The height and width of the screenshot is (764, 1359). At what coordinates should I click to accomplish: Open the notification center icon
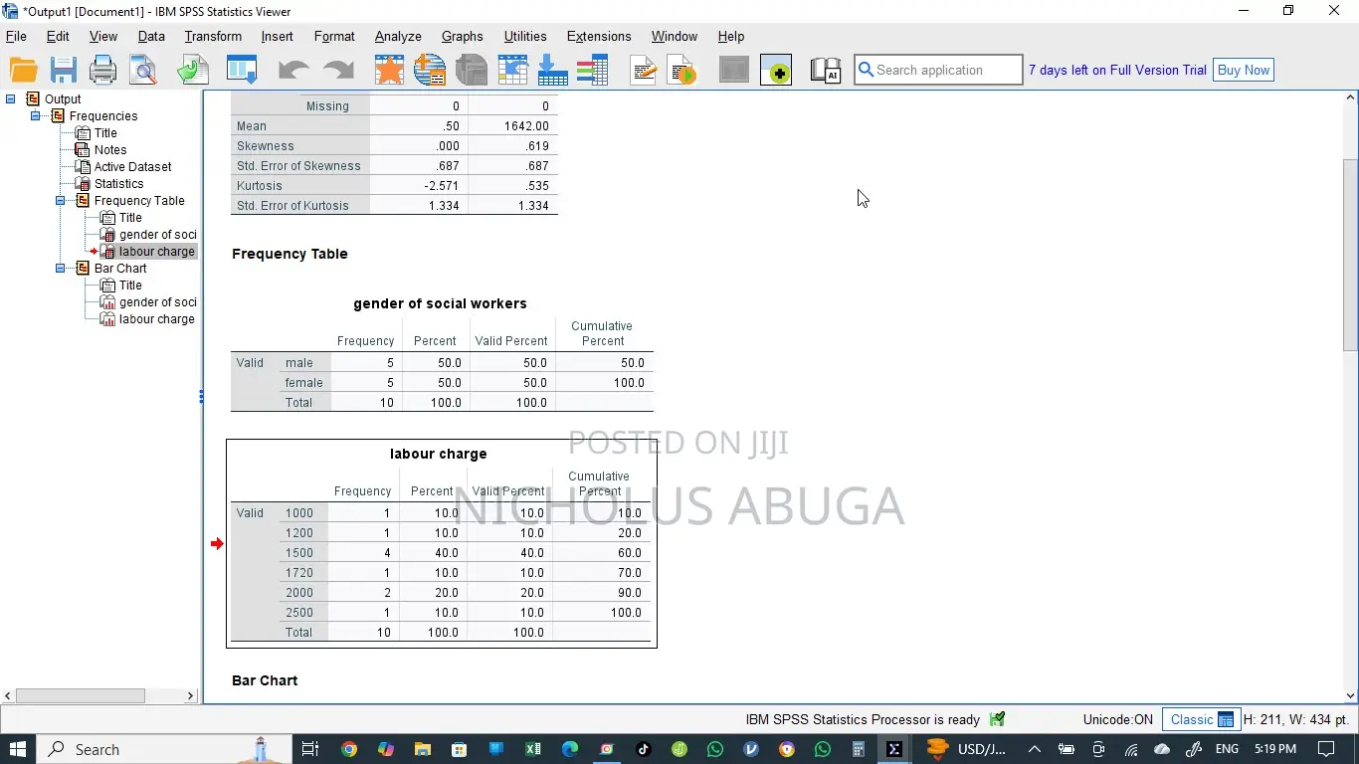click(1326, 749)
